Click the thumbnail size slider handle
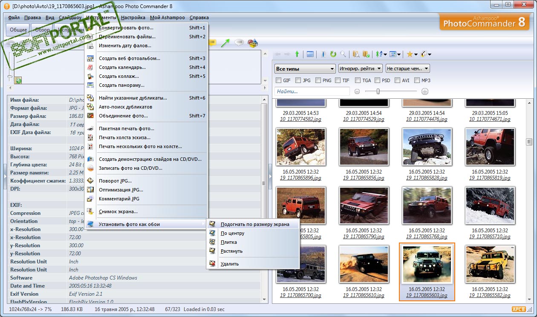 378,91
